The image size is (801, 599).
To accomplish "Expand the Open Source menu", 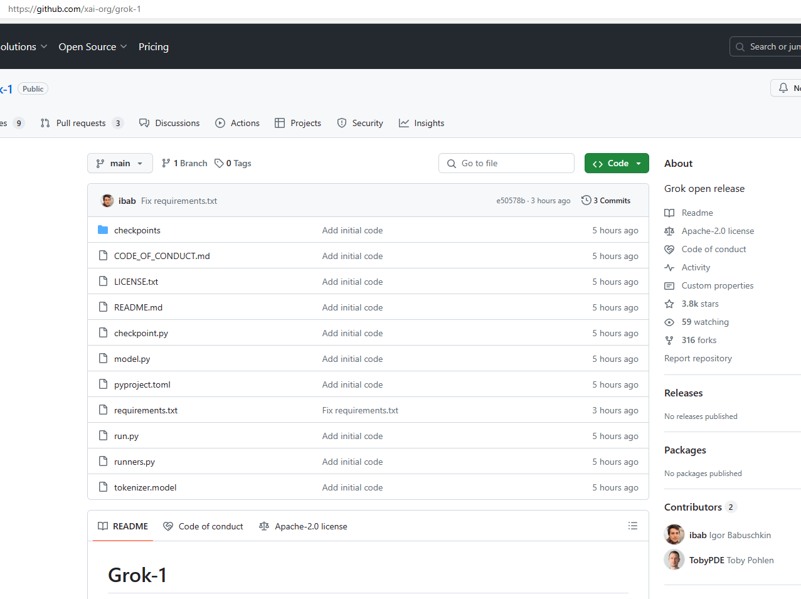I will coord(92,47).
